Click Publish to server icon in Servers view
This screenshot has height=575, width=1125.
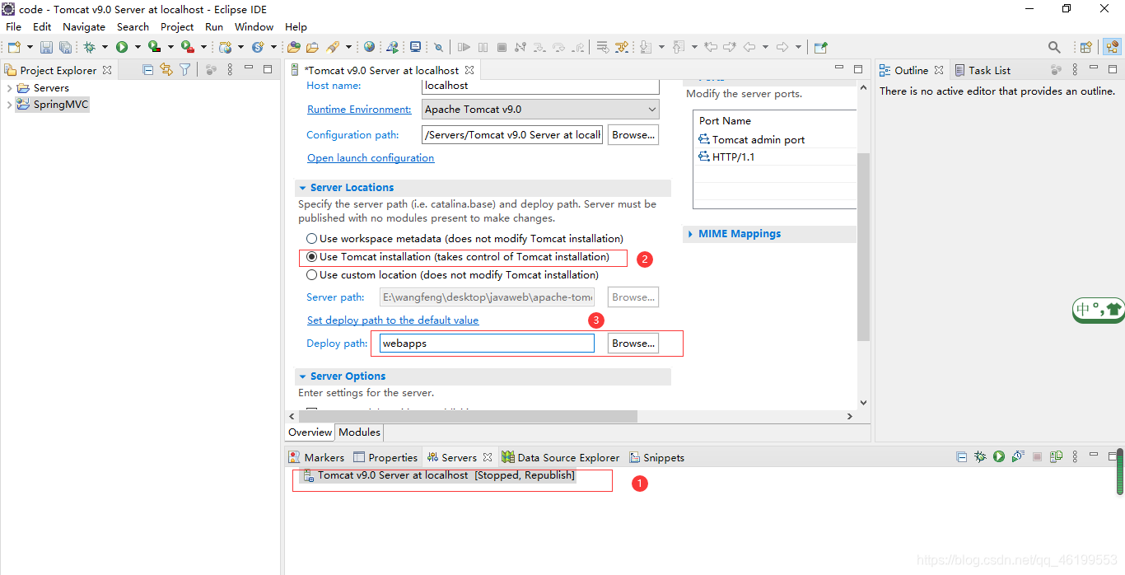pos(1056,456)
